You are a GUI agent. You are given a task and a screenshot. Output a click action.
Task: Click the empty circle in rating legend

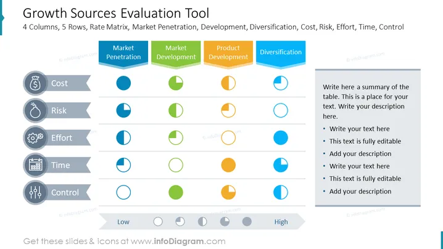pyautogui.click(x=158, y=222)
